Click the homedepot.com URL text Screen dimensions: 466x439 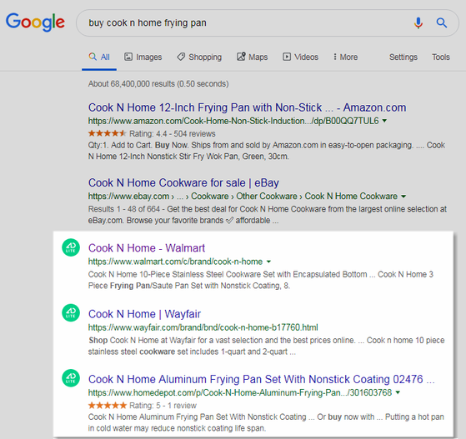tap(240, 392)
